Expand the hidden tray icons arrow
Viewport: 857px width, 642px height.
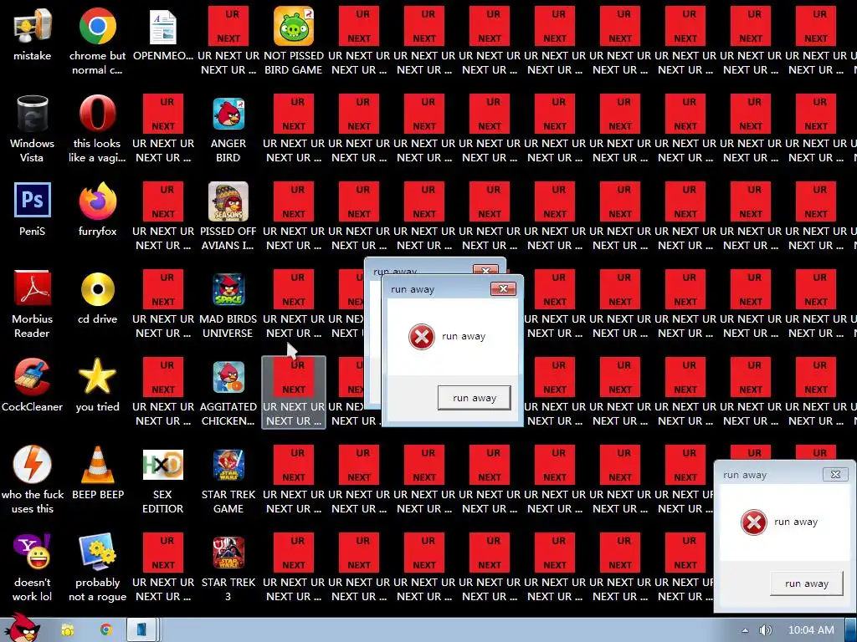[x=744, y=630]
